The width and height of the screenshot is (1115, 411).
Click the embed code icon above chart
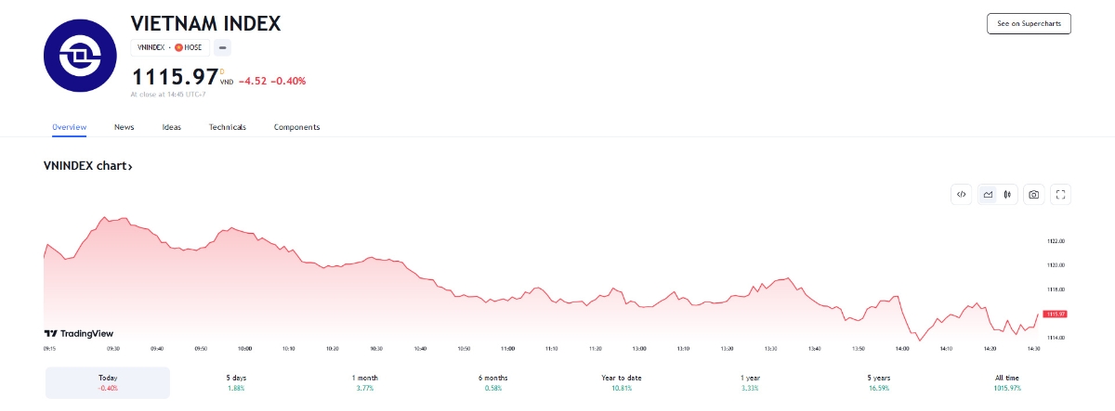[962, 194]
